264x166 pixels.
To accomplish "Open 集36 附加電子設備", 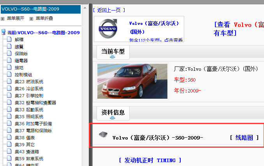I will click(x=33, y=124).
